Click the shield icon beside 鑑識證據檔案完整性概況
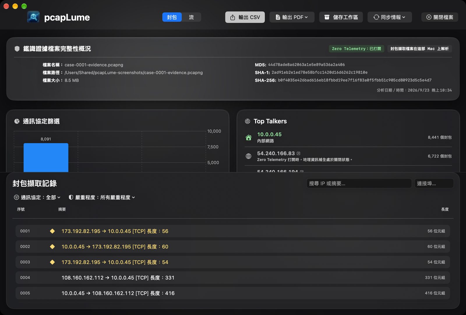Viewport: 466px width, 315px height. pyautogui.click(x=17, y=49)
